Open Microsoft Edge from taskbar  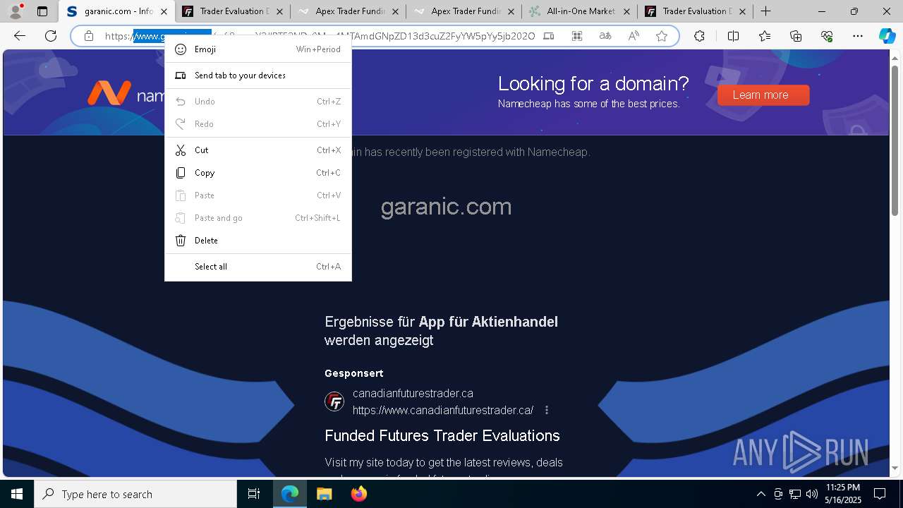290,494
